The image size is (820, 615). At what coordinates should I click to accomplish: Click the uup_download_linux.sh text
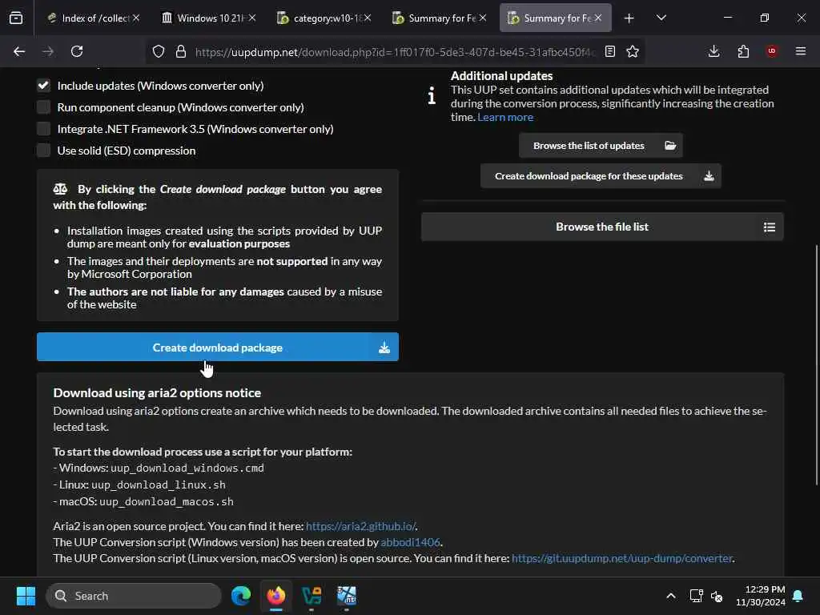coord(159,484)
